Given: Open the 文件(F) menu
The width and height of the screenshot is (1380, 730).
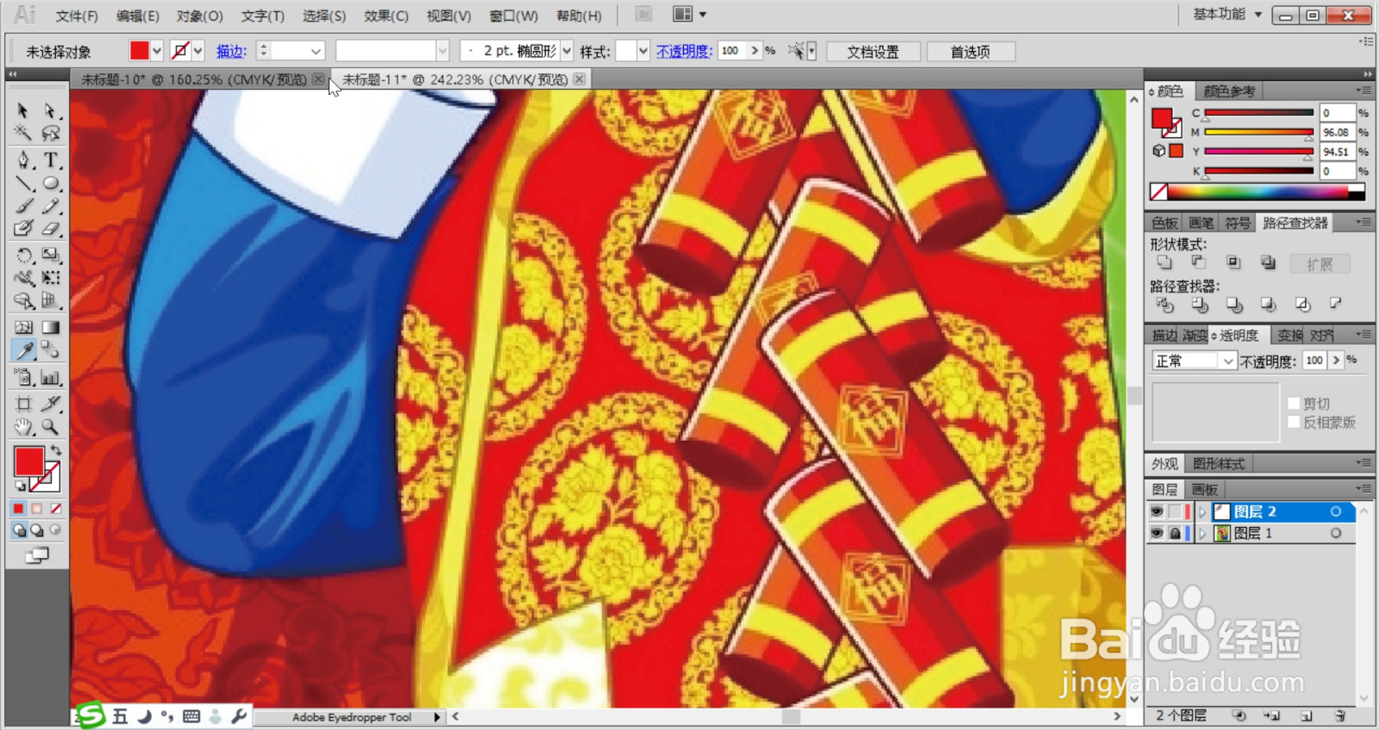Looking at the screenshot, I should pyautogui.click(x=77, y=16).
